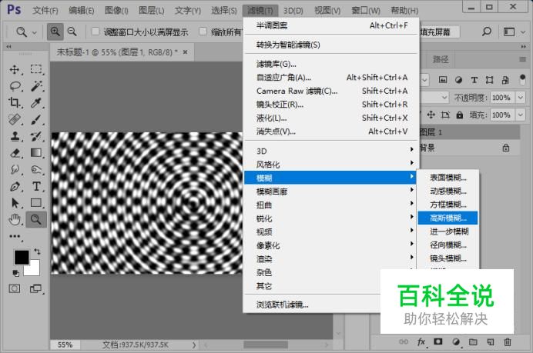The width and height of the screenshot is (533, 353).
Task: Toggle adjustment layer filter icon
Action: (458, 80)
